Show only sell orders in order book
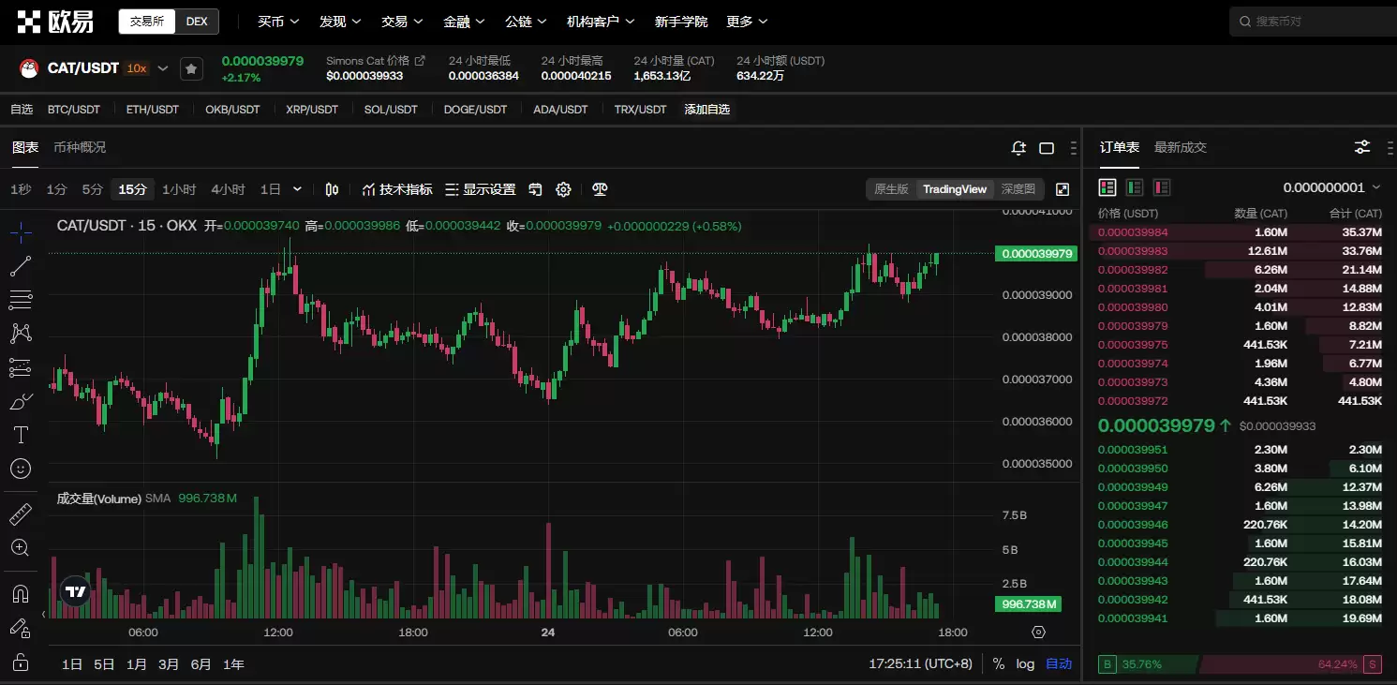1397x685 pixels. point(1162,187)
